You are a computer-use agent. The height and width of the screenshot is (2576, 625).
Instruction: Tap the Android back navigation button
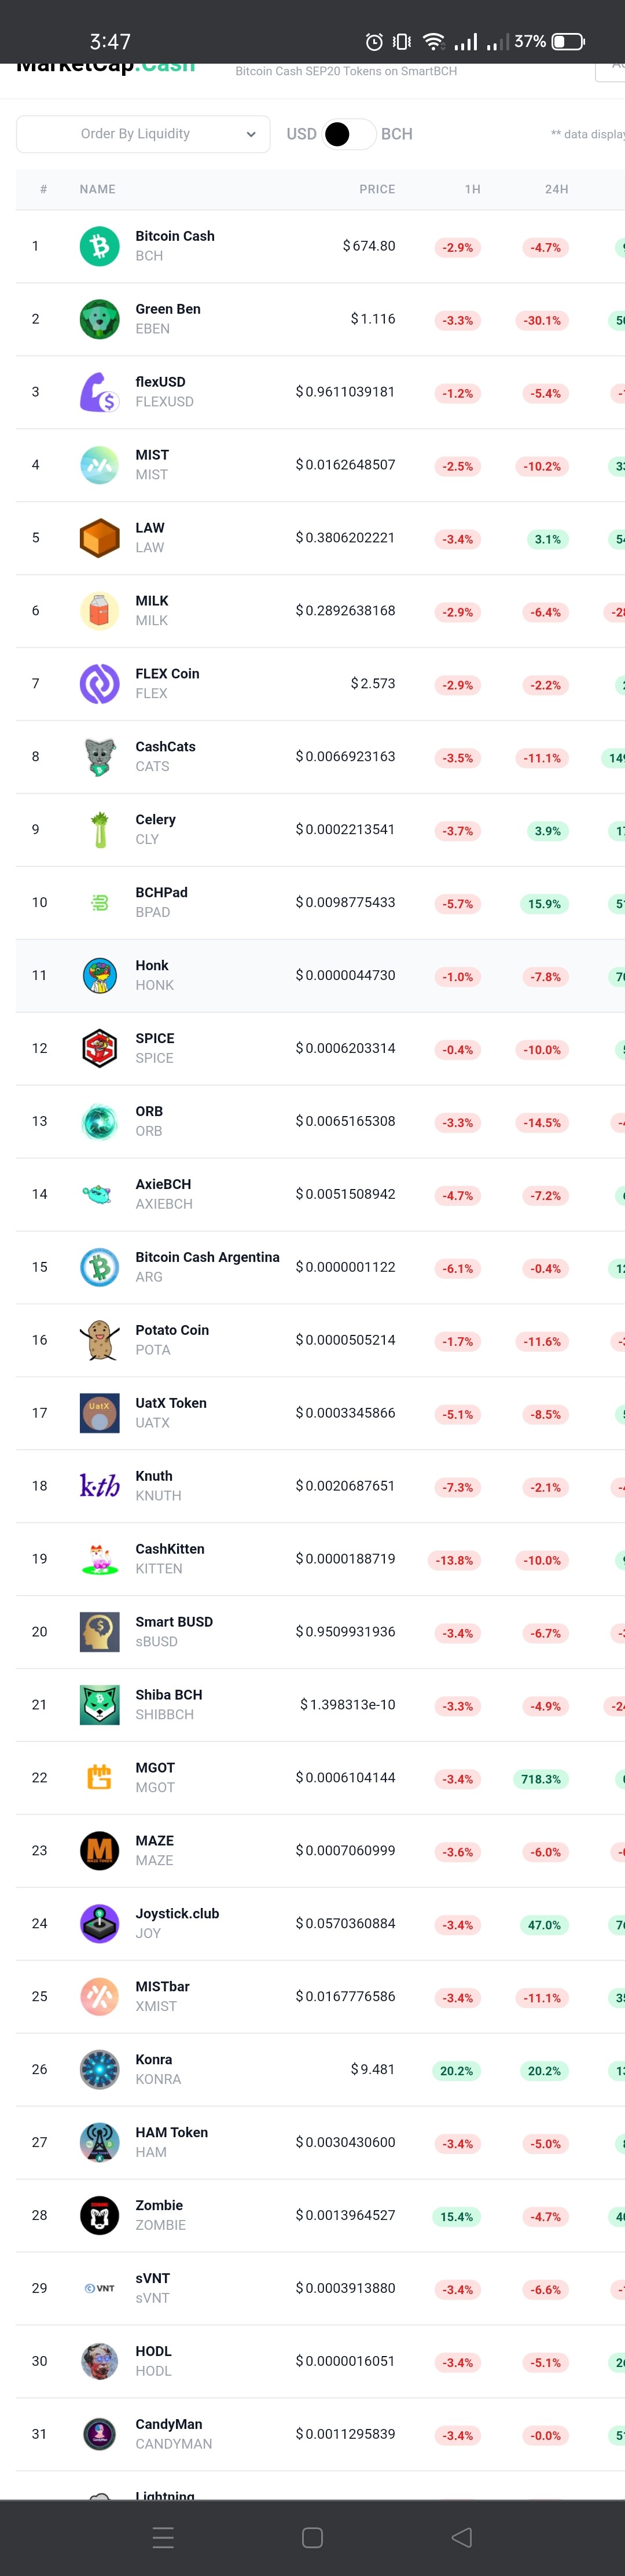(461, 2537)
